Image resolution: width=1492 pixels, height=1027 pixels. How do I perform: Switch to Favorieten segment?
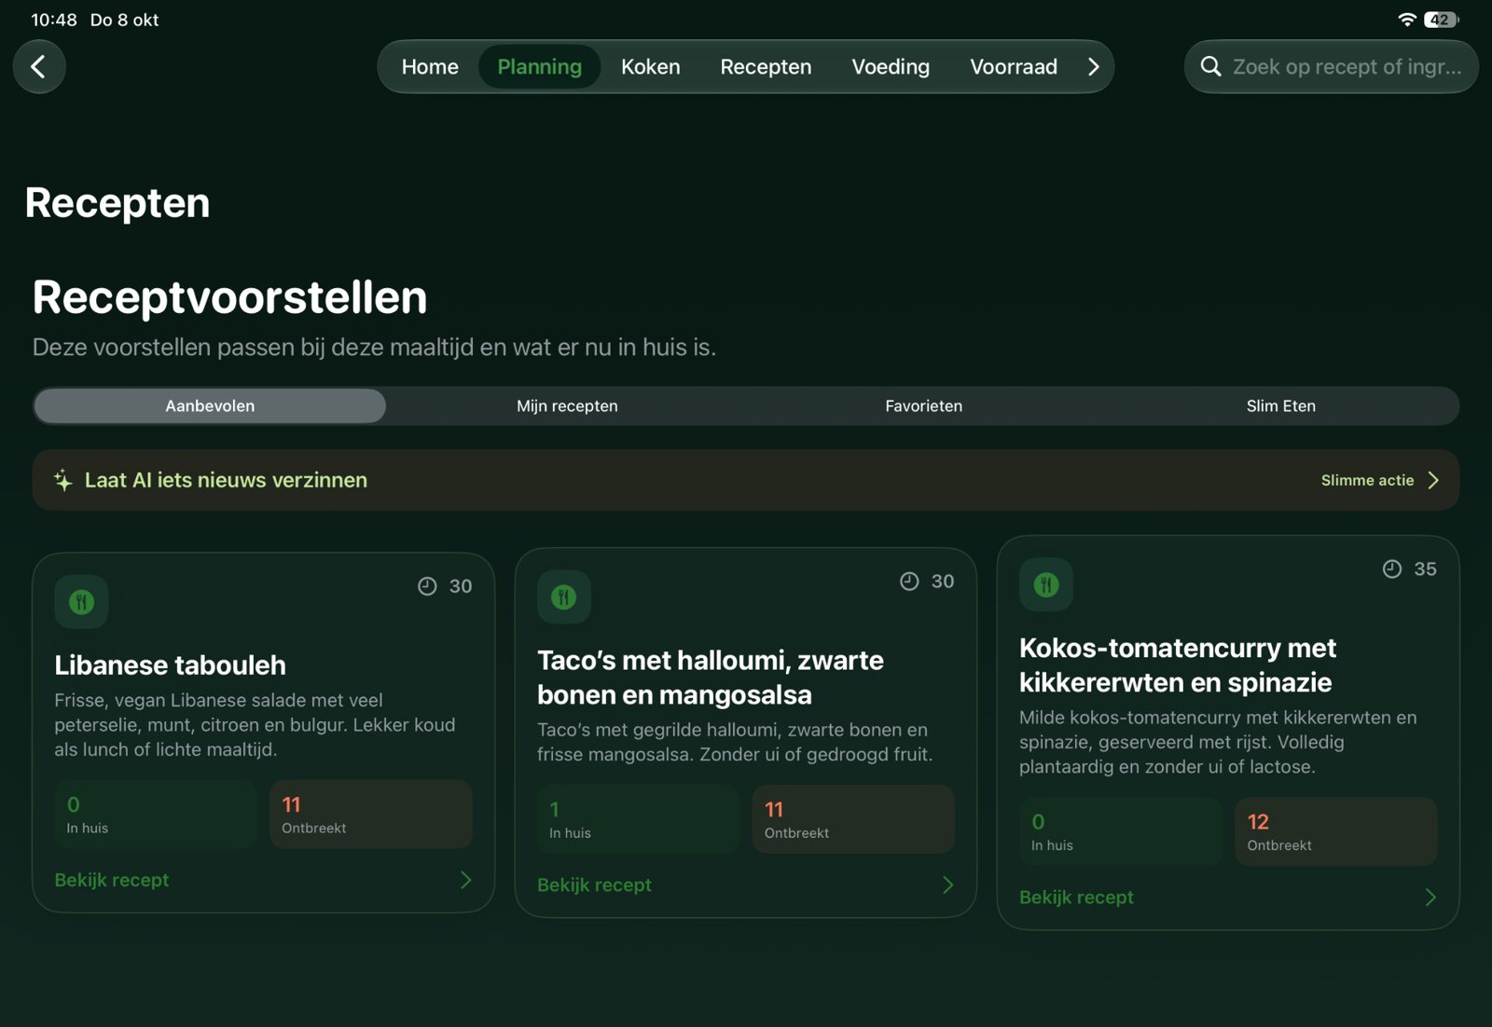click(x=924, y=406)
